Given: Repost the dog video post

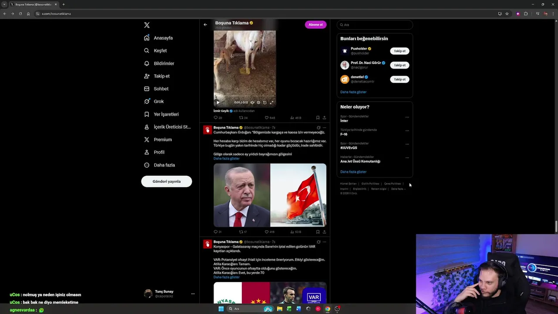Looking at the screenshot, I should [243, 118].
